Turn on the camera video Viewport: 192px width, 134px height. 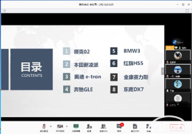pyautogui.click(x=60, y=126)
